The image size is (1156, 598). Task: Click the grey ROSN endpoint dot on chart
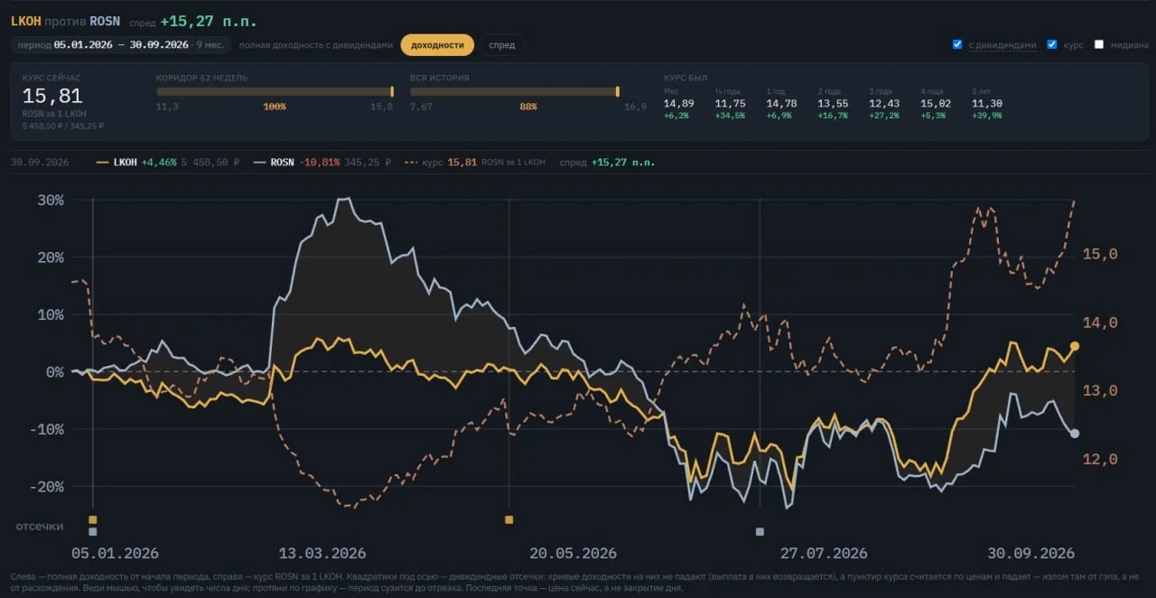[1075, 434]
